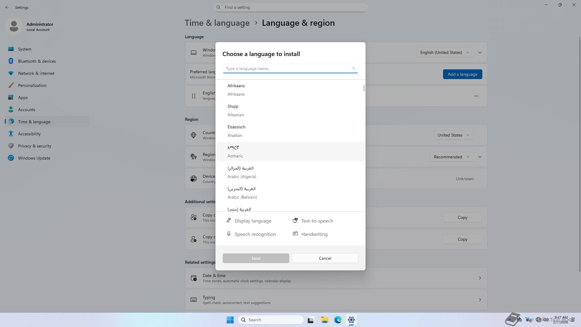Open the Windows display language dropdown

[445, 52]
